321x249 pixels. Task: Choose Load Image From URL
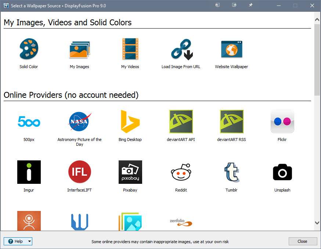(x=181, y=49)
